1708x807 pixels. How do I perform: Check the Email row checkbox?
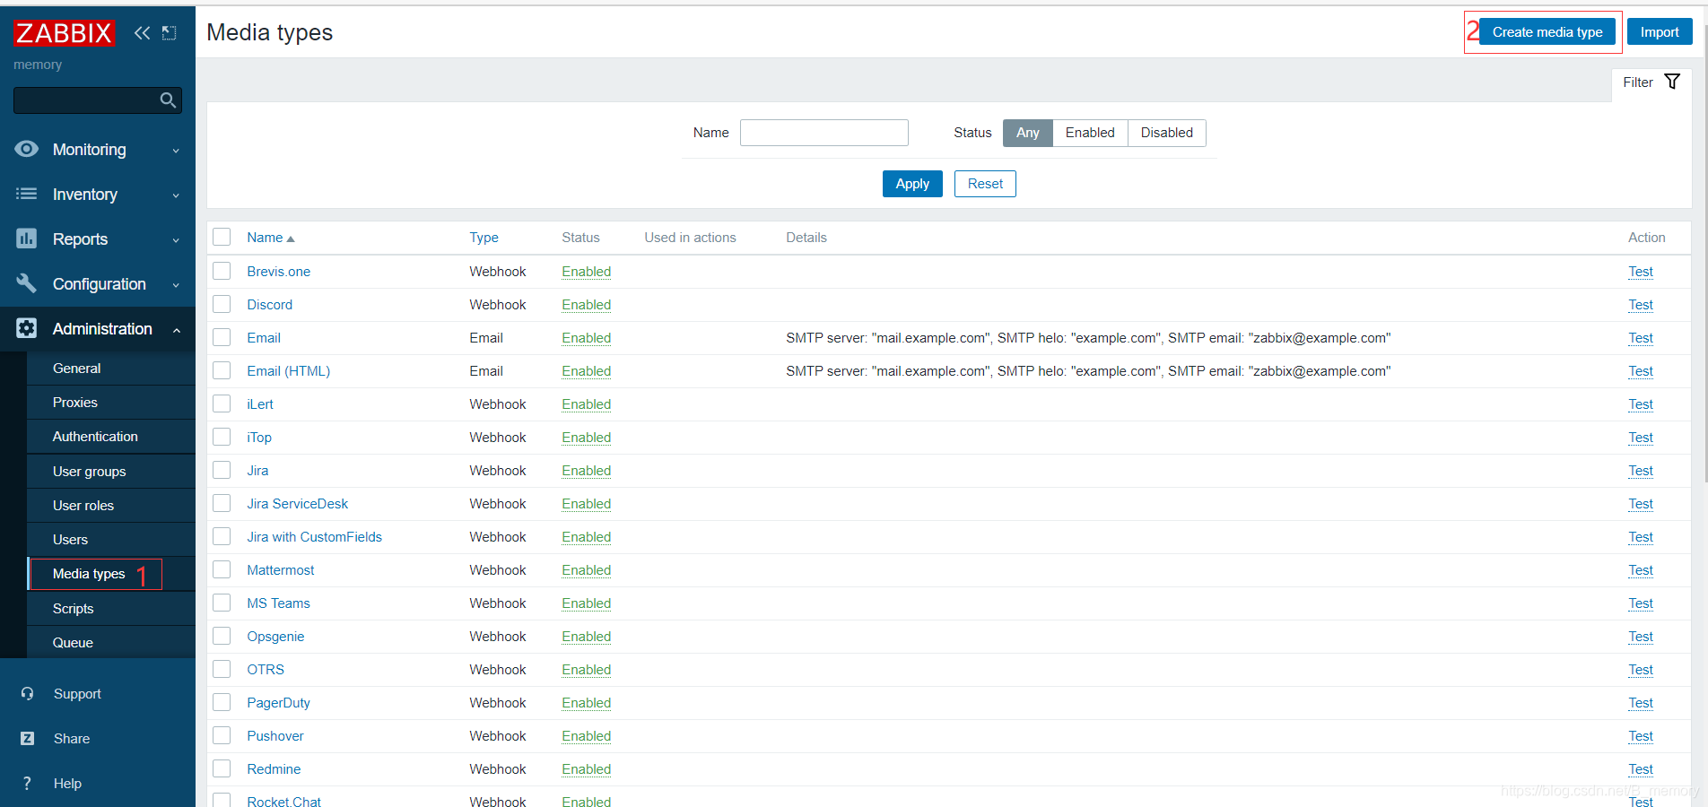pyautogui.click(x=222, y=337)
